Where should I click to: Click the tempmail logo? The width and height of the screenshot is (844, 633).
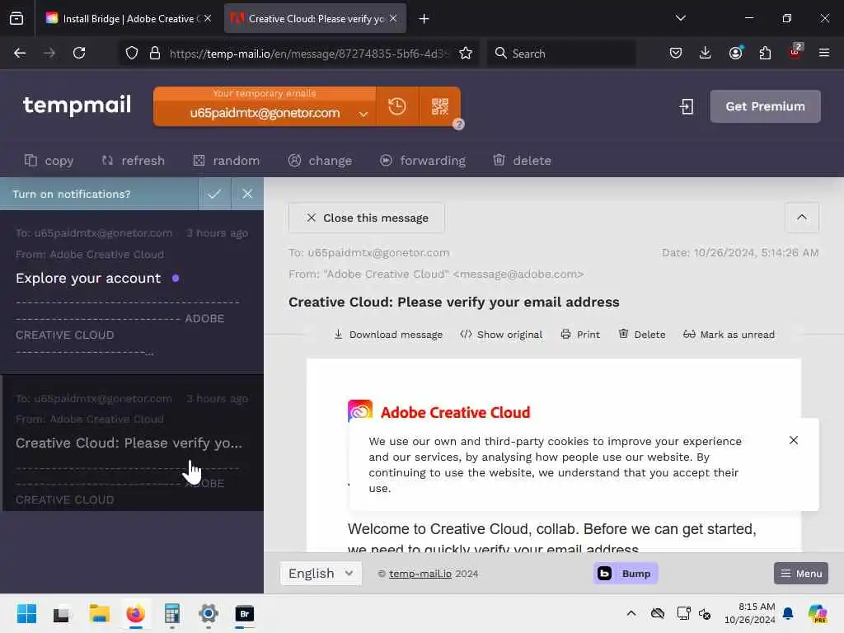click(x=77, y=105)
